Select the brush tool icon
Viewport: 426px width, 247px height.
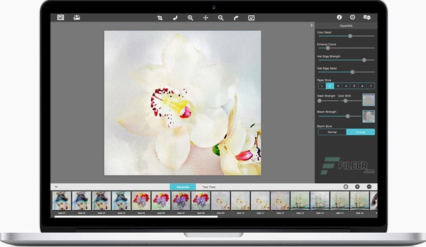click(175, 18)
